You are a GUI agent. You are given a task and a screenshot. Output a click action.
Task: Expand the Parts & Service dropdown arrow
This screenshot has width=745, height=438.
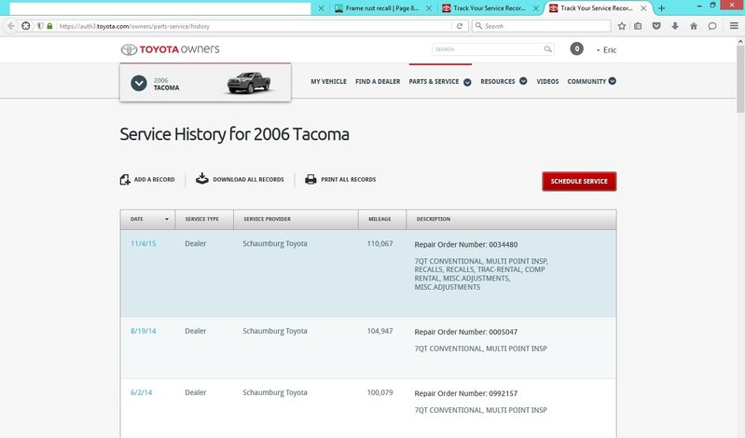(467, 82)
